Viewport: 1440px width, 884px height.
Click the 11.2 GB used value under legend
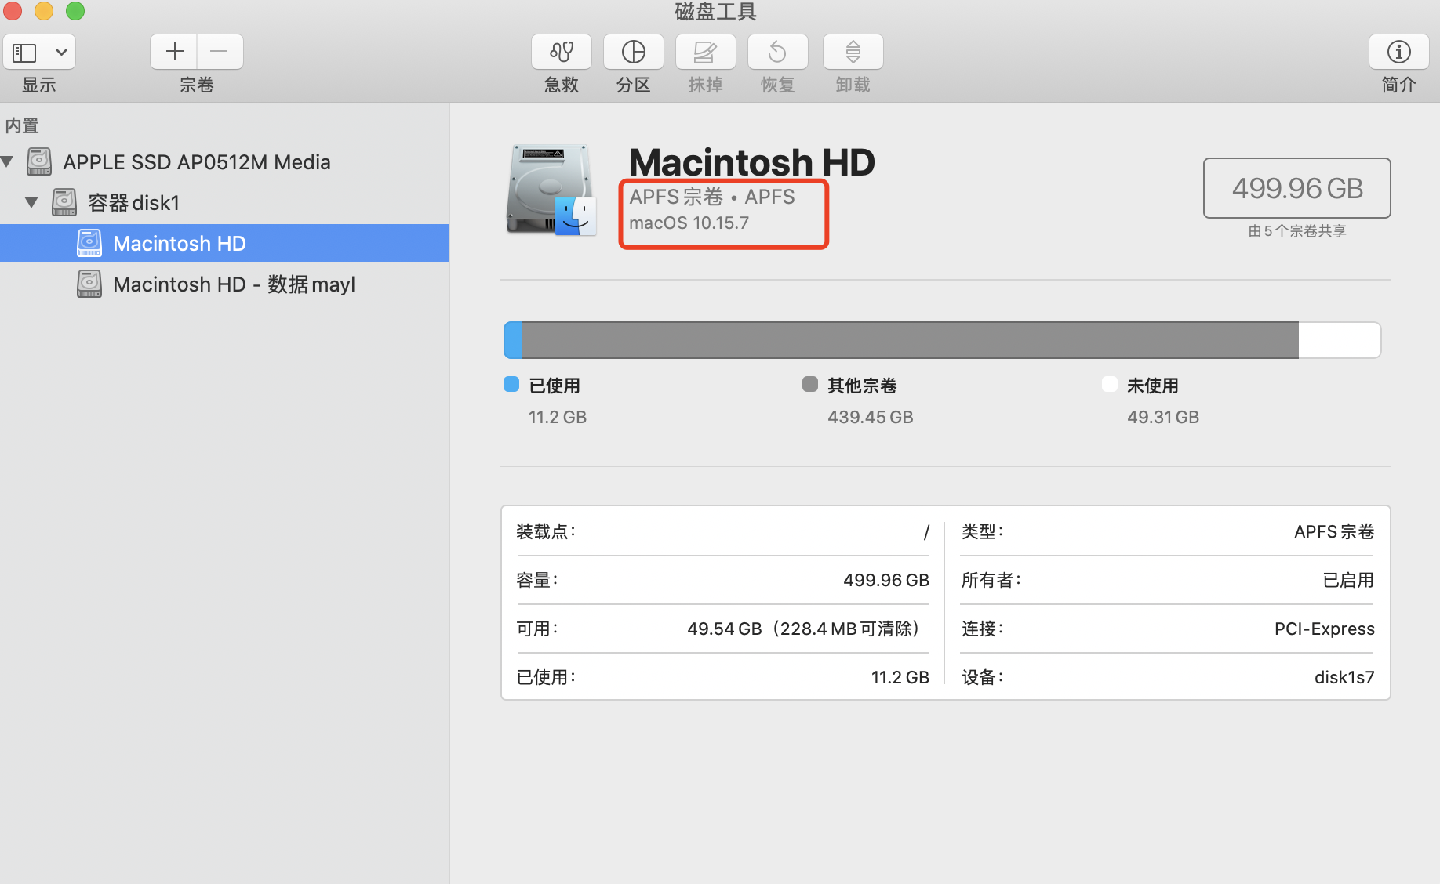coord(558,417)
